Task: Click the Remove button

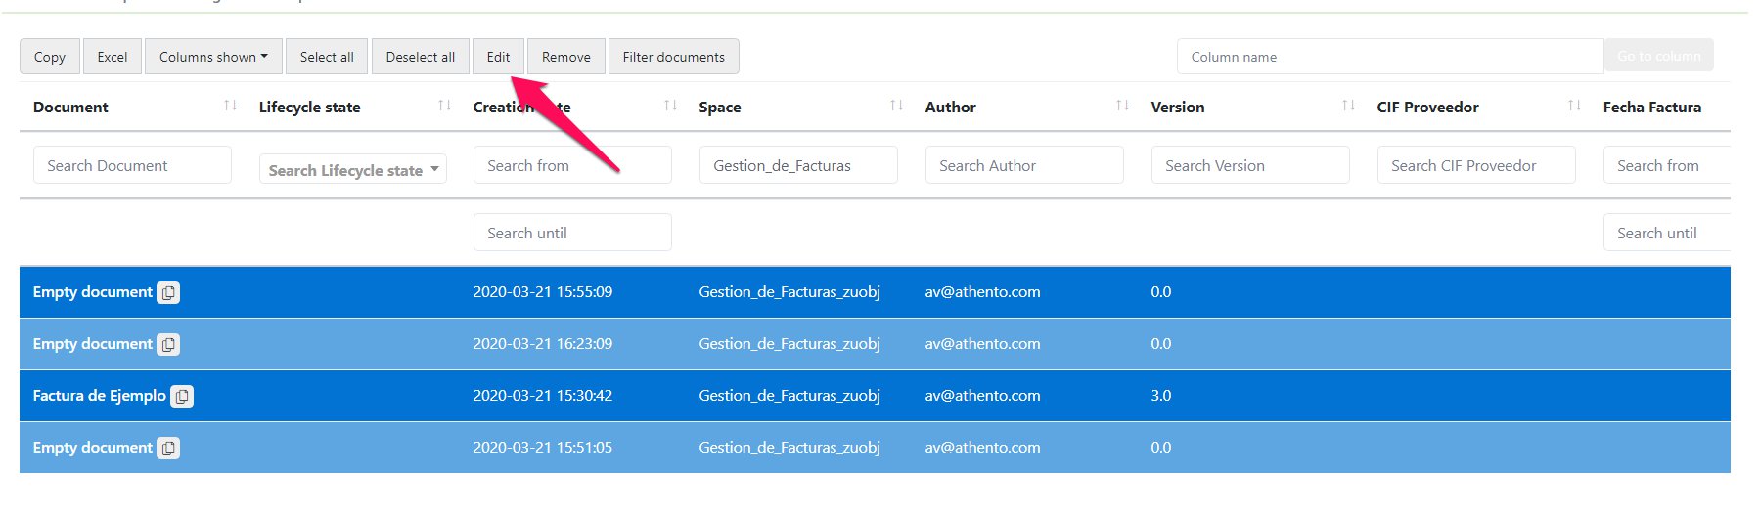Action: (x=566, y=57)
